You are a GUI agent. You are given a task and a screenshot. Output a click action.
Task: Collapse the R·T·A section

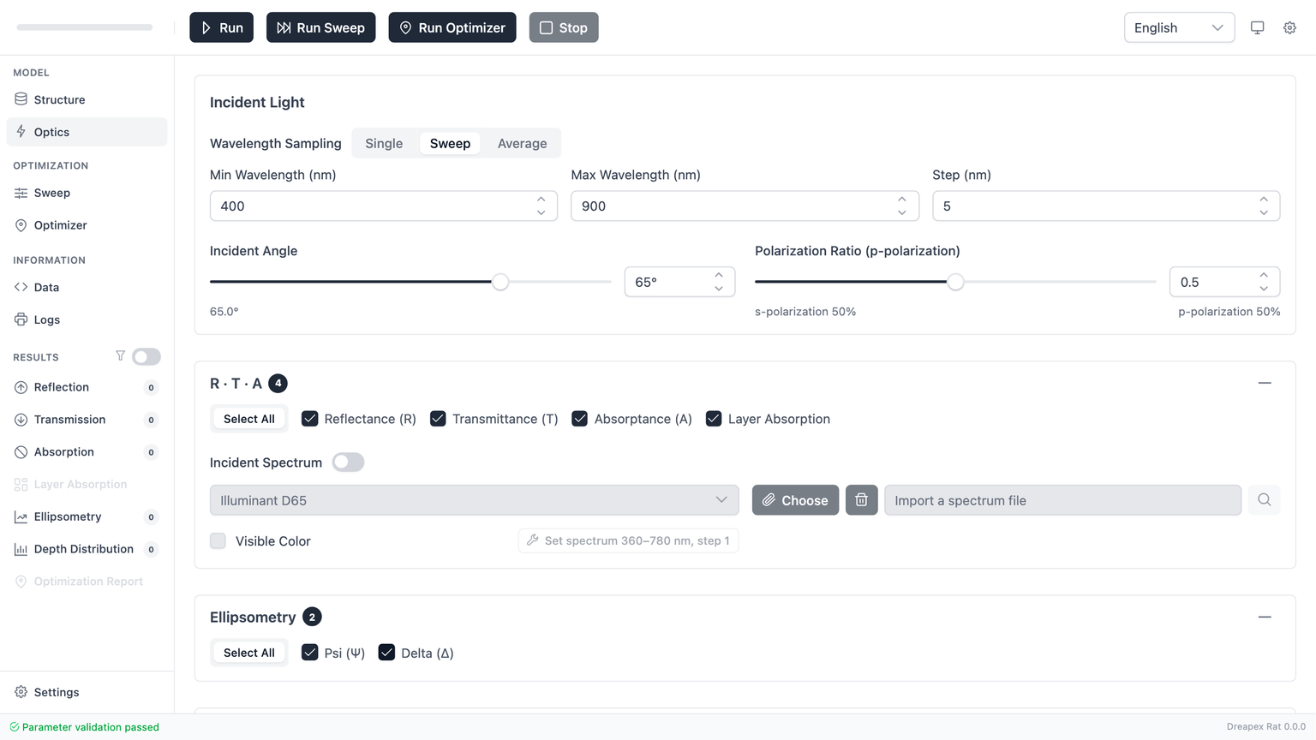click(x=1264, y=383)
